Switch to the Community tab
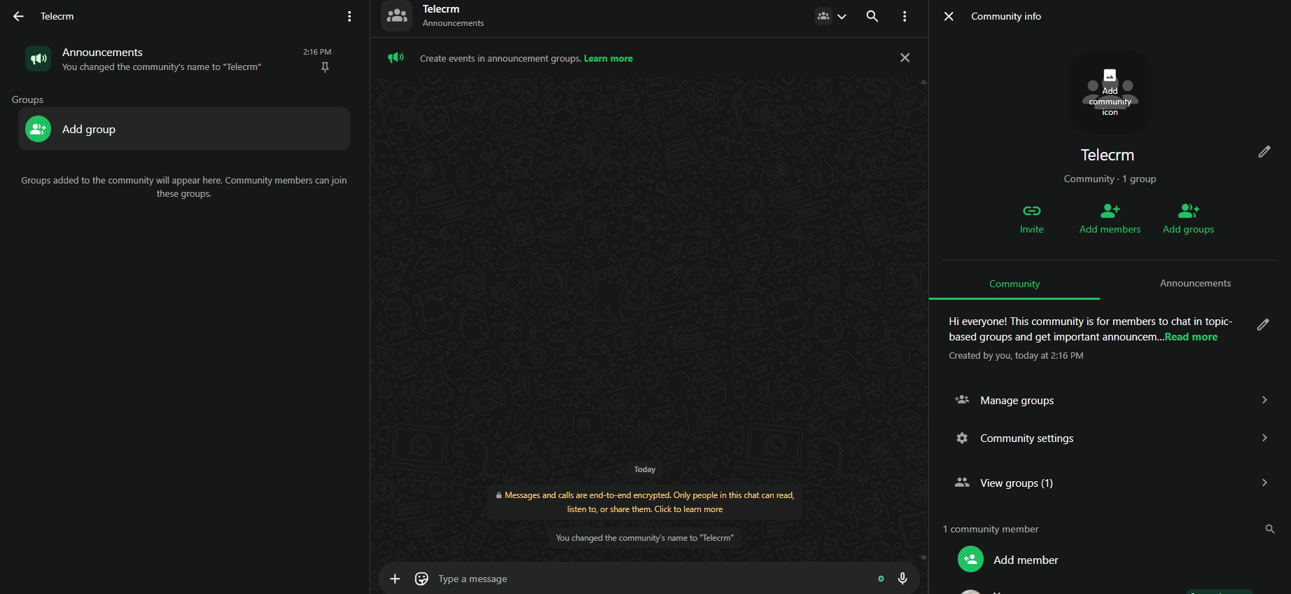The height and width of the screenshot is (594, 1291). pos(1014,284)
